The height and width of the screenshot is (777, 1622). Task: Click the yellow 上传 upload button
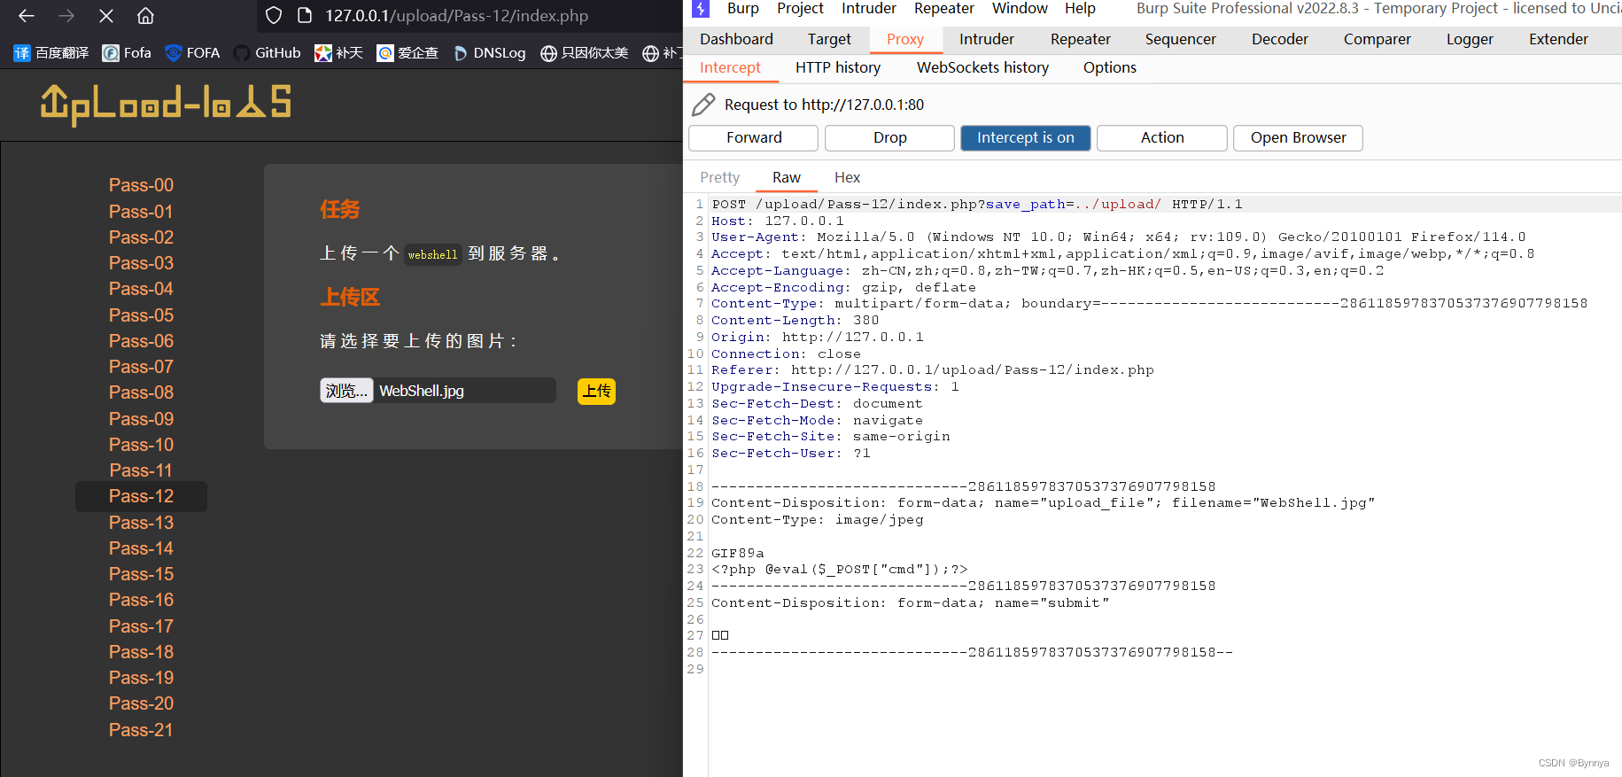(596, 391)
